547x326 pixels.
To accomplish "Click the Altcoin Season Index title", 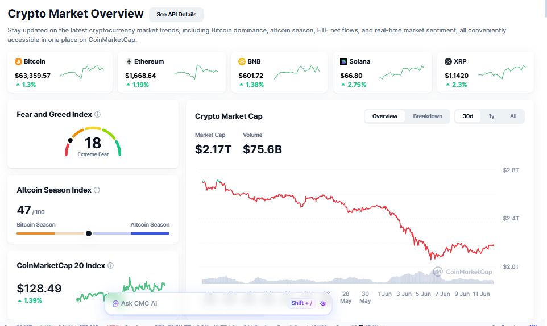I will point(54,190).
